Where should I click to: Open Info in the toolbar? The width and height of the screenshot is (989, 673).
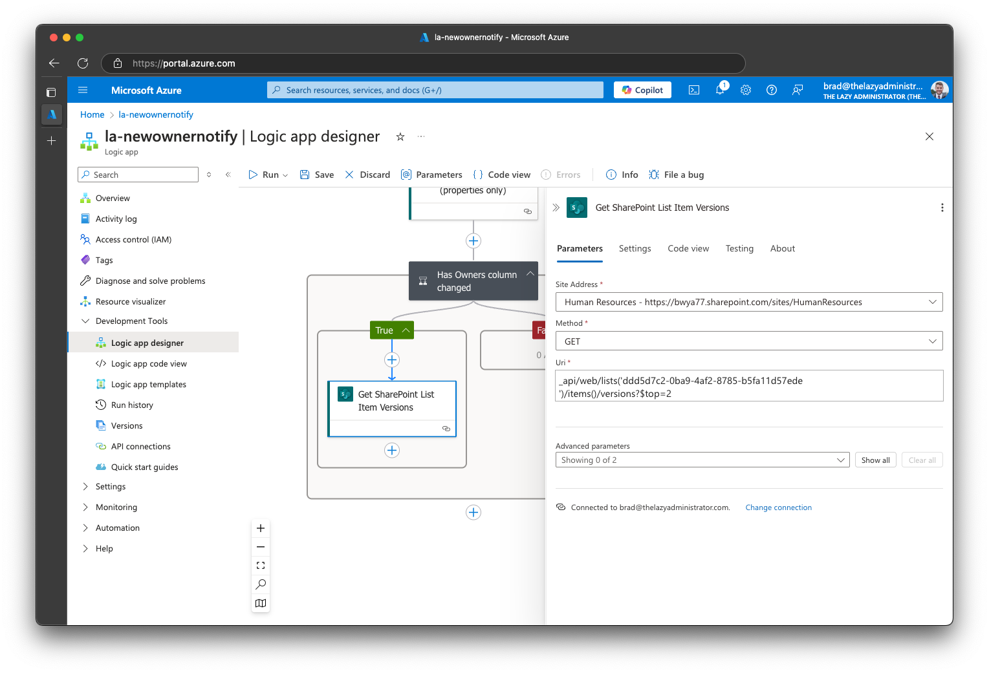pyautogui.click(x=622, y=175)
